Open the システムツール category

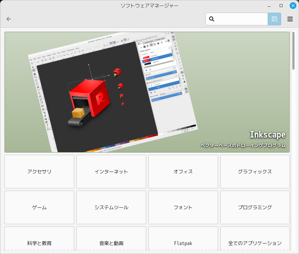pyautogui.click(x=111, y=207)
